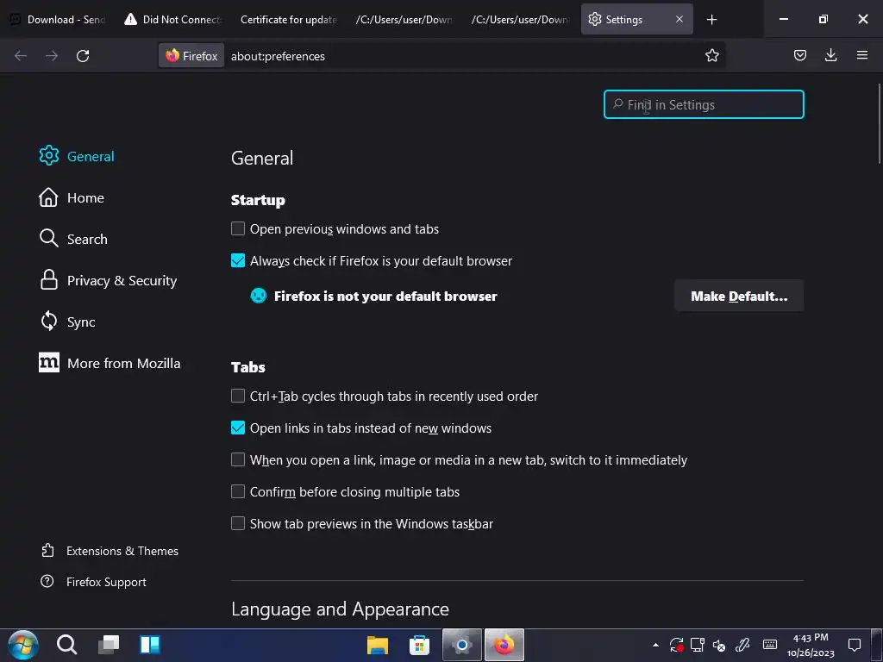Open Firefox Support help page
This screenshot has width=883, height=662.
click(93, 582)
